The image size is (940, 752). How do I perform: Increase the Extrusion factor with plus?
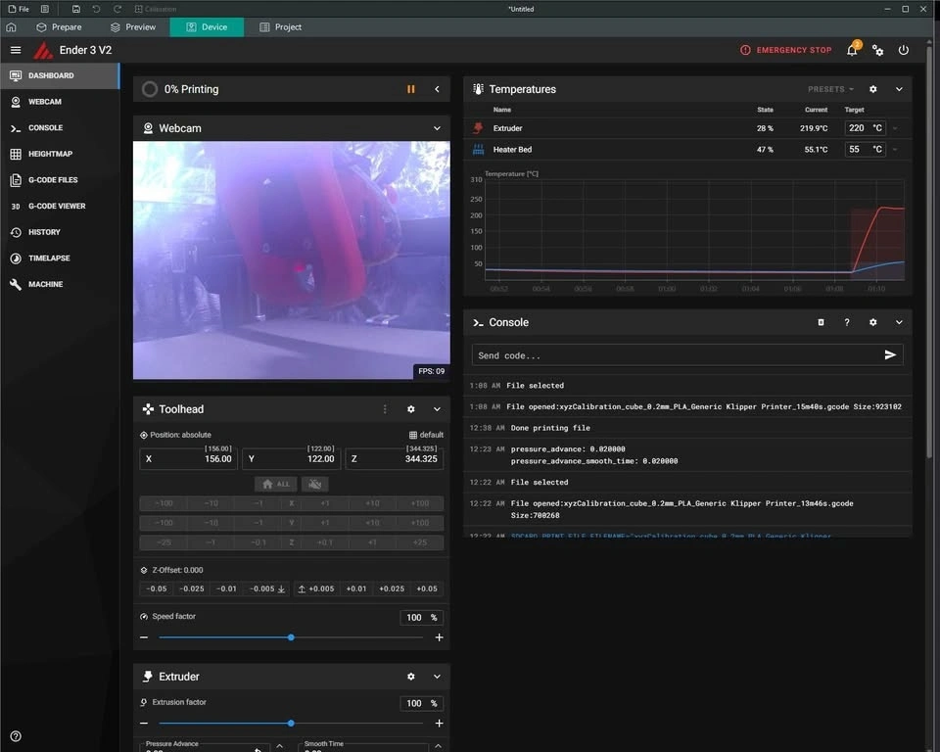coord(439,724)
